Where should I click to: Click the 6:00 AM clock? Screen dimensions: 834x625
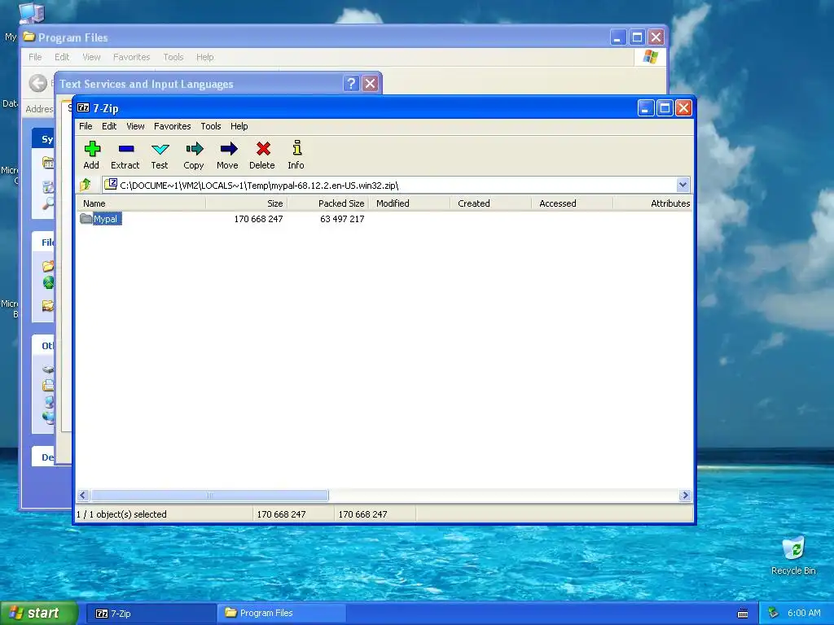coord(804,614)
